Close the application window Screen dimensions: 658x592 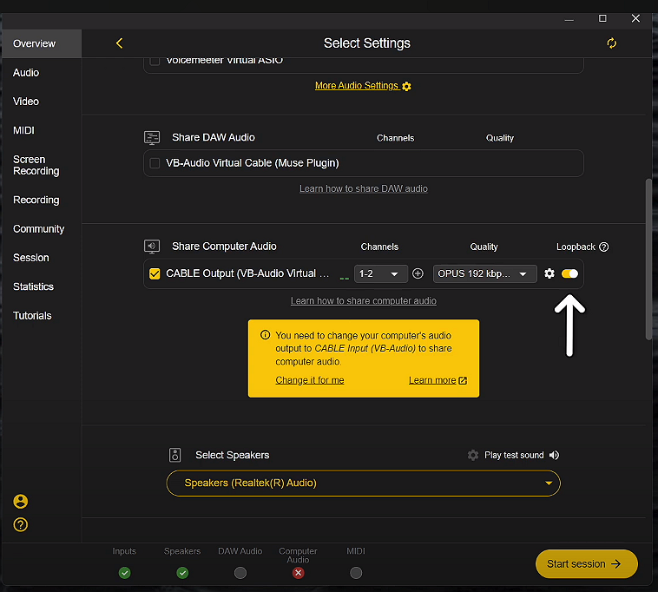coord(635,18)
